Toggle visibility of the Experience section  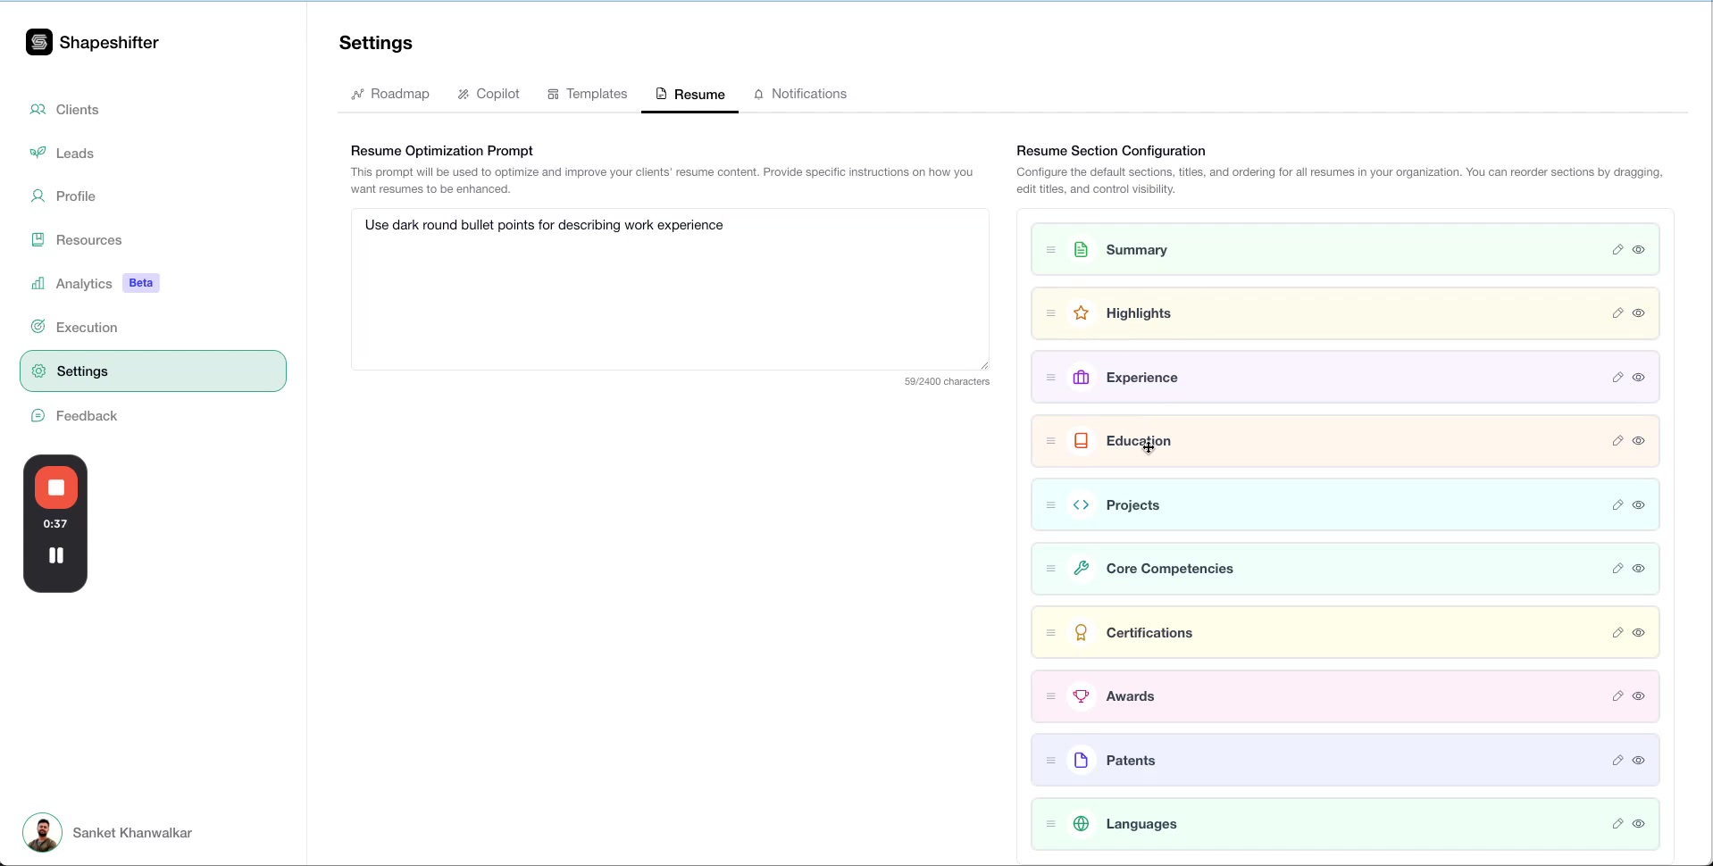[x=1639, y=377]
